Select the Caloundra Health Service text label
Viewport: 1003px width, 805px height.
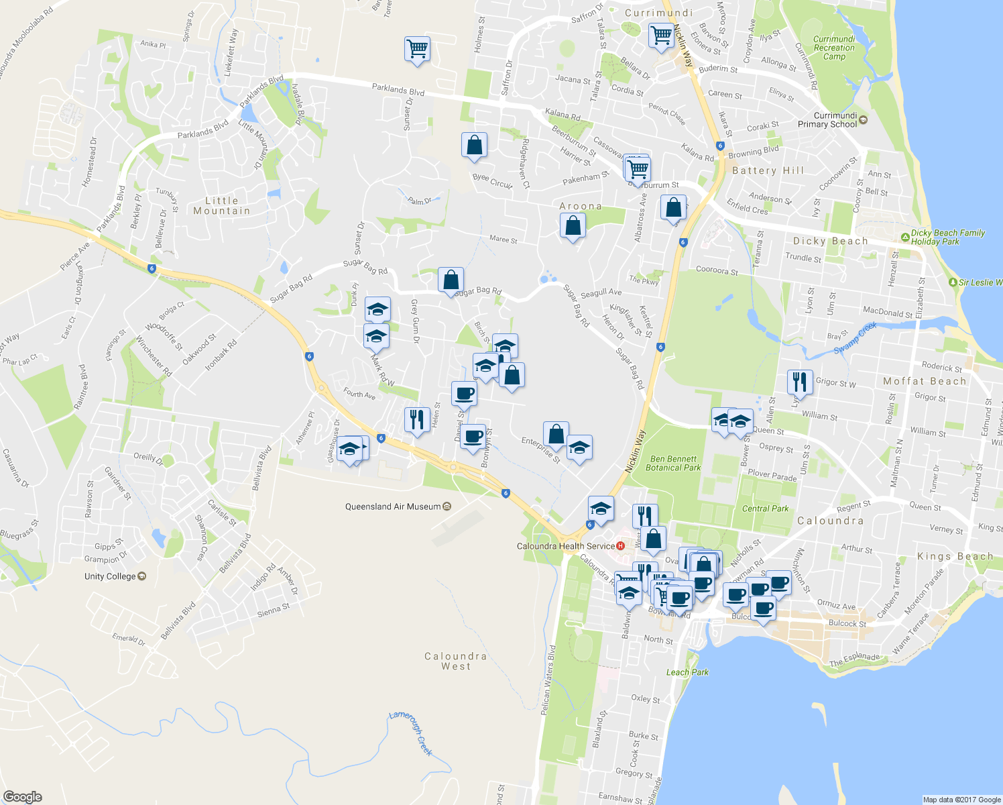coord(566,546)
